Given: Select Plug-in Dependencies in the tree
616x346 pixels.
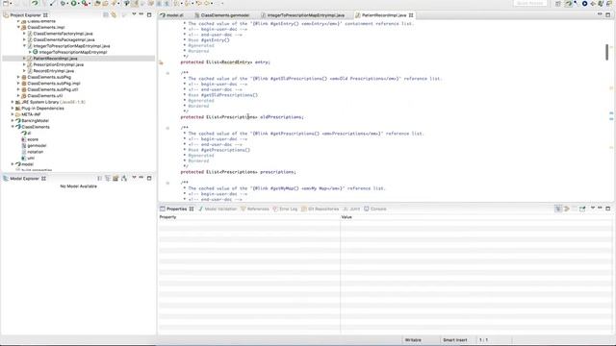Looking at the screenshot, I should coord(42,109).
